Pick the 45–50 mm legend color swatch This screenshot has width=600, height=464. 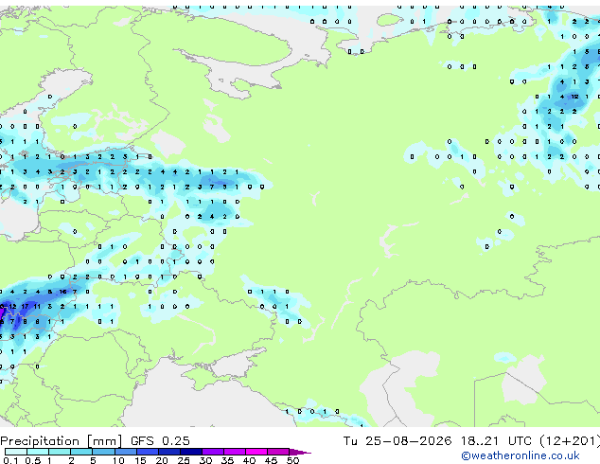pos(278,452)
